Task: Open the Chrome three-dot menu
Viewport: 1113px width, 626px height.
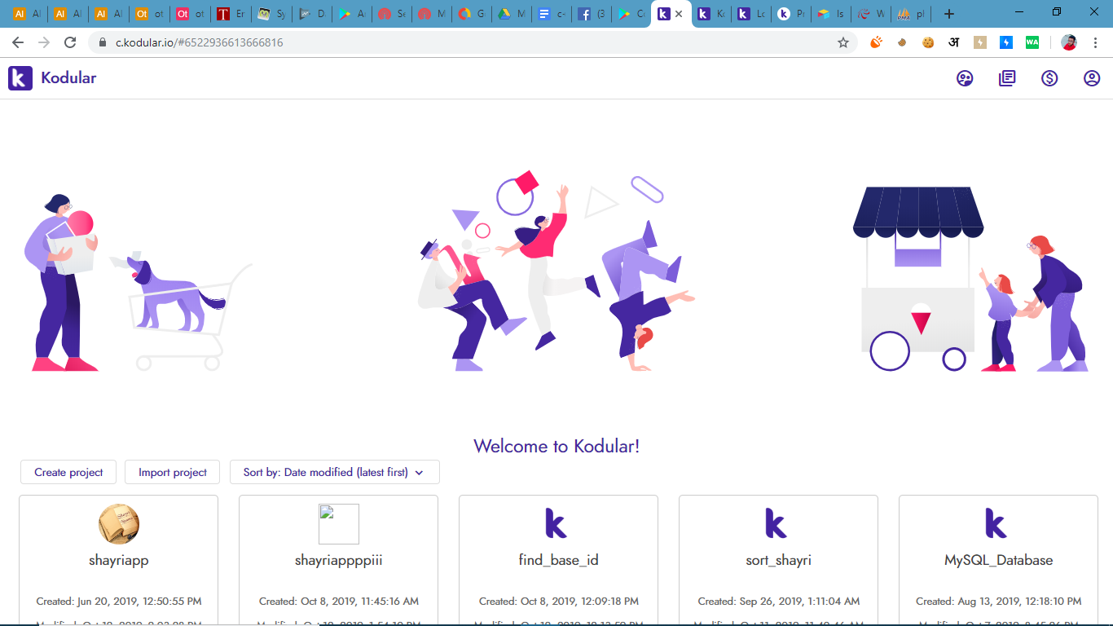Action: click(1096, 42)
